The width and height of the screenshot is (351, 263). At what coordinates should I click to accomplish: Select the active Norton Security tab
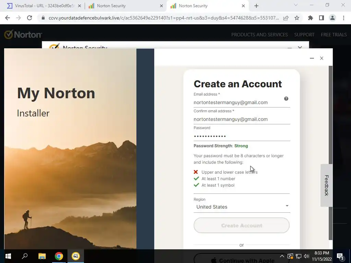pyautogui.click(x=207, y=6)
